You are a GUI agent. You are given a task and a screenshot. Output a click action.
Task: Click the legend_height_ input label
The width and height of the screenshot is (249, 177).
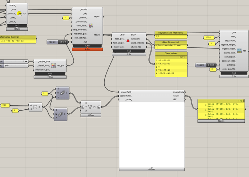(228, 45)
